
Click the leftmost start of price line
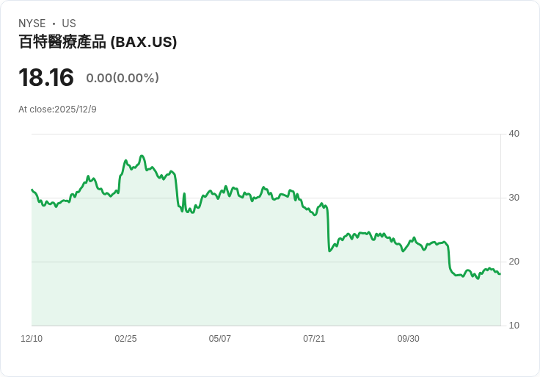tap(32, 190)
